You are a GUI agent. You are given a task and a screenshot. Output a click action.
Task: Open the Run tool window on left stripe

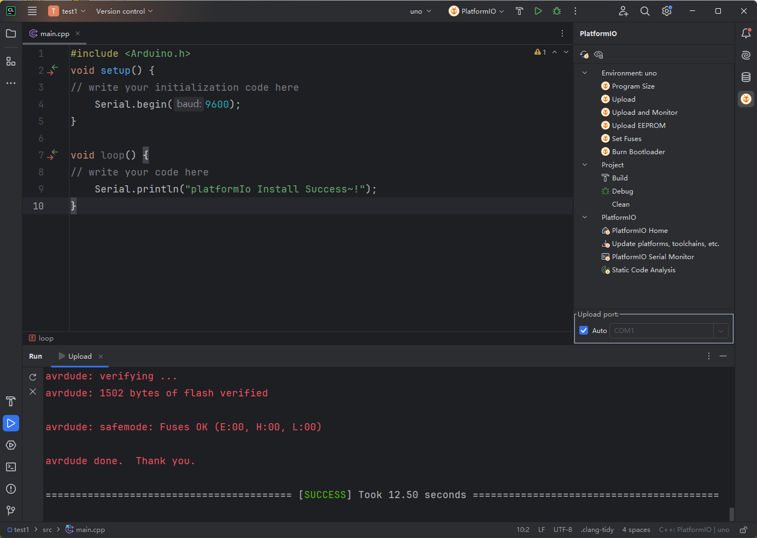click(x=11, y=423)
